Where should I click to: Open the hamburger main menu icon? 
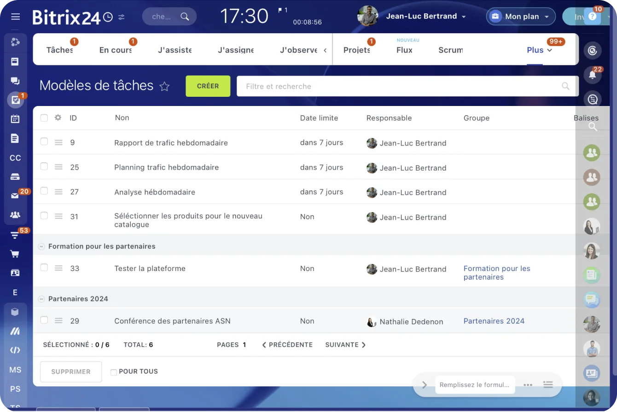point(15,17)
